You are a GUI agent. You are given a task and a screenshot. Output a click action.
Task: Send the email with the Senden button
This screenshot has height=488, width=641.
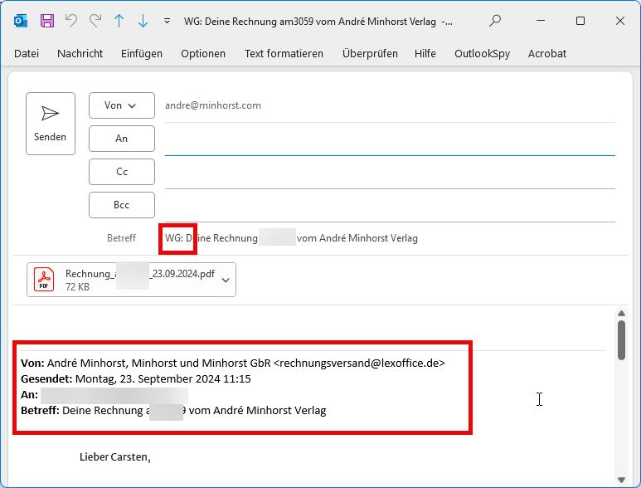[x=51, y=124]
